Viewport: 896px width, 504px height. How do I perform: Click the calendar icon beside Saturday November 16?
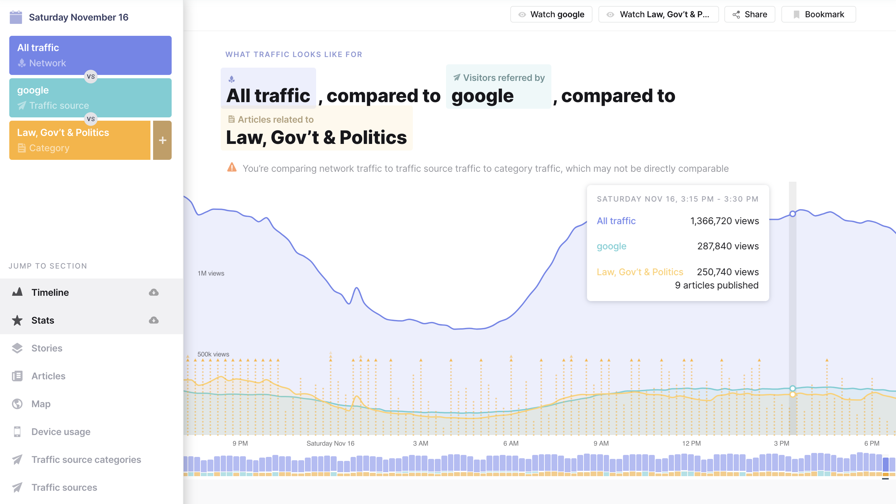[x=16, y=16]
